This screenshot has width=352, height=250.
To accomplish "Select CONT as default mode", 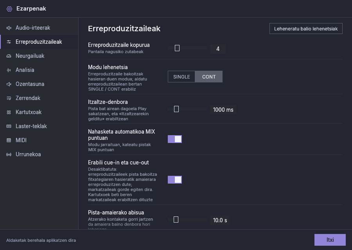I will 209,77.
